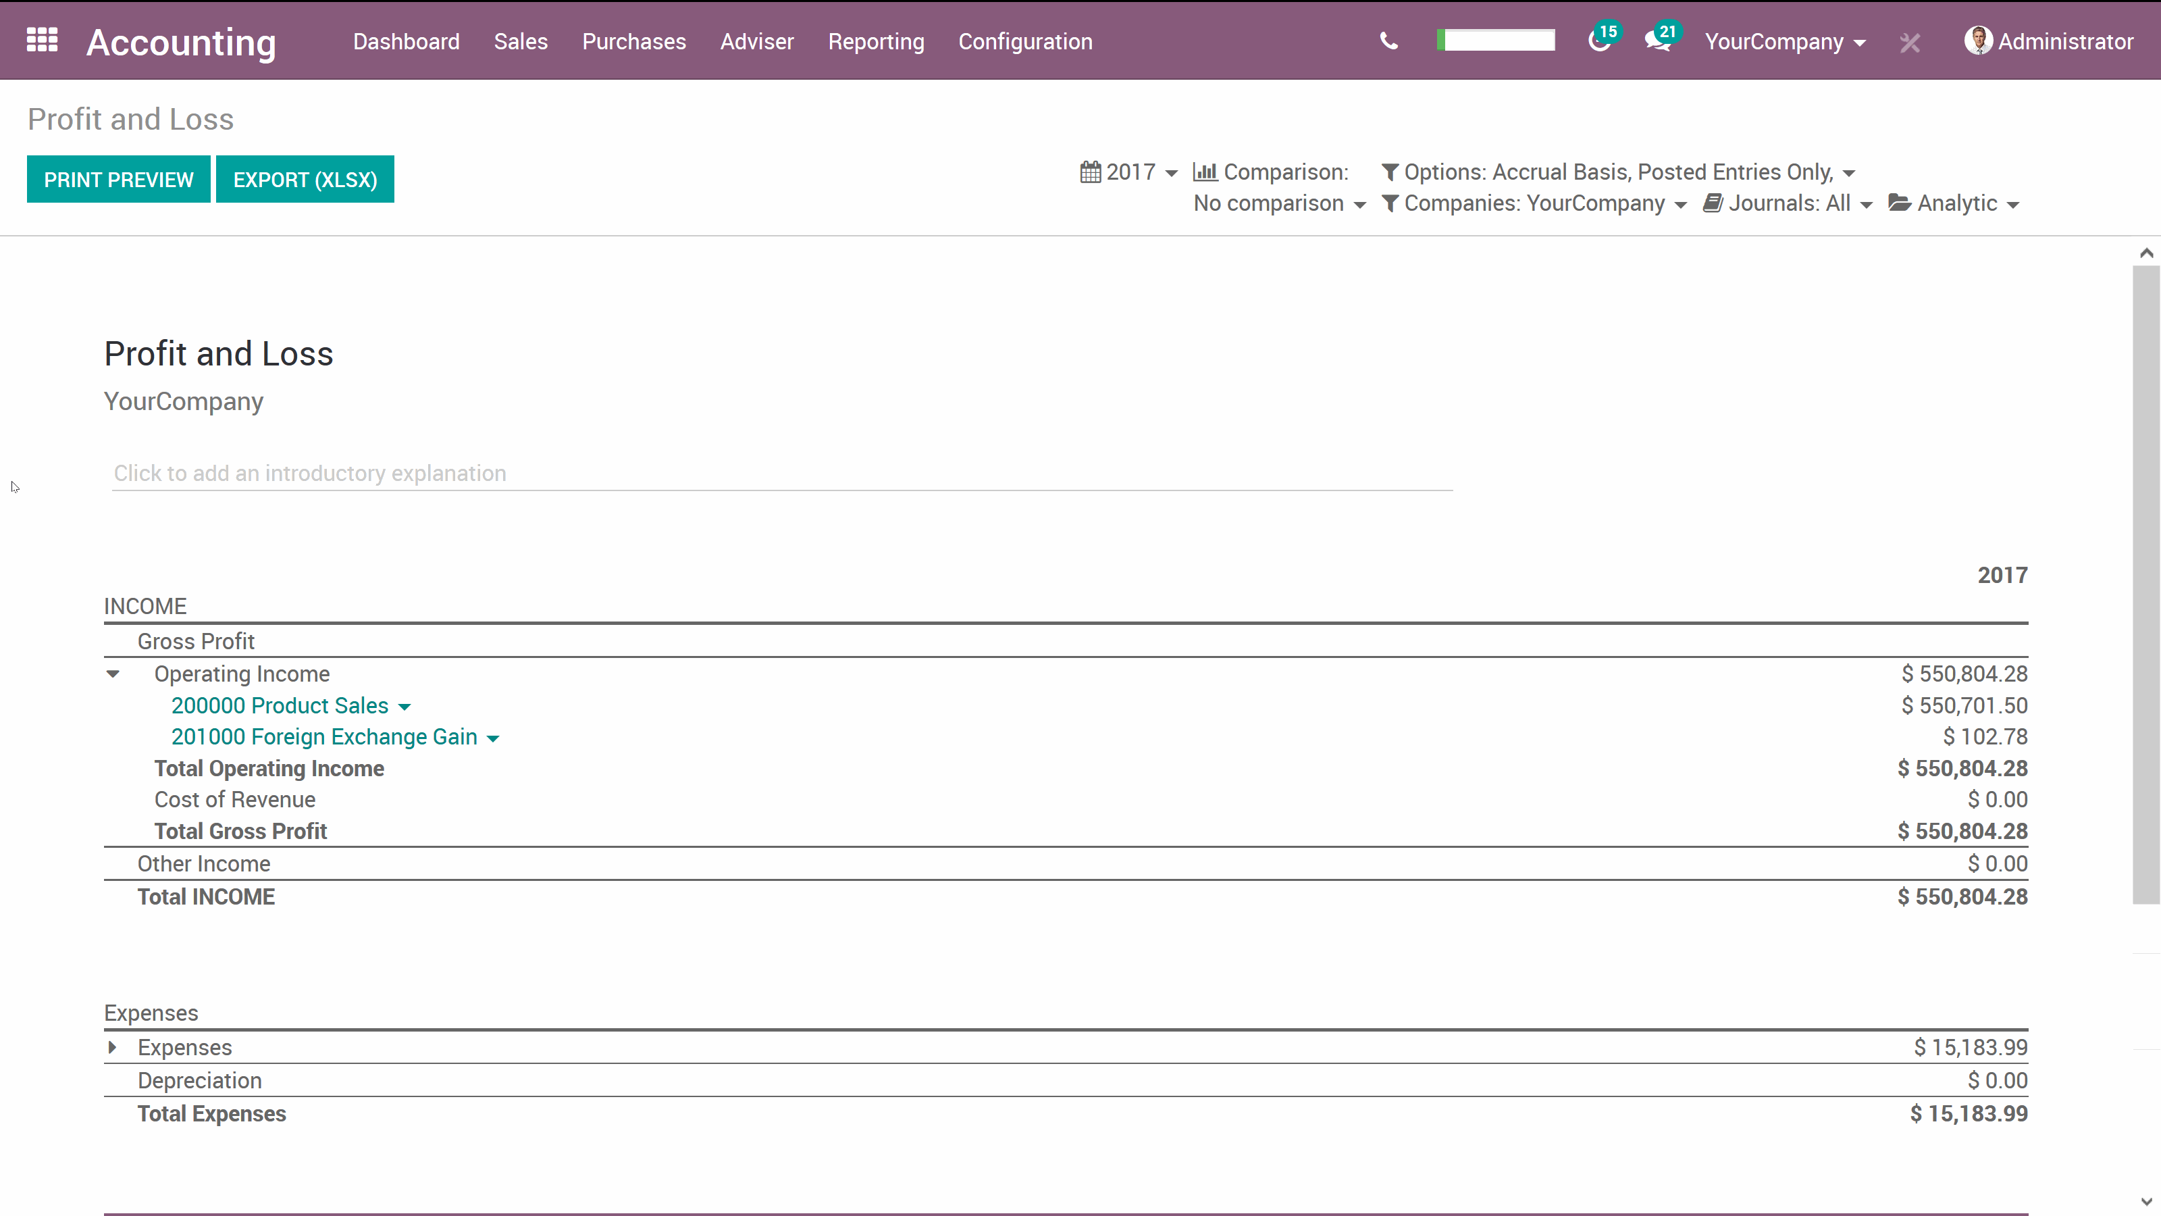The image size is (2161, 1216).
Task: Open the 201000 Foreign Exchange Gain dropdown
Action: pyautogui.click(x=494, y=738)
